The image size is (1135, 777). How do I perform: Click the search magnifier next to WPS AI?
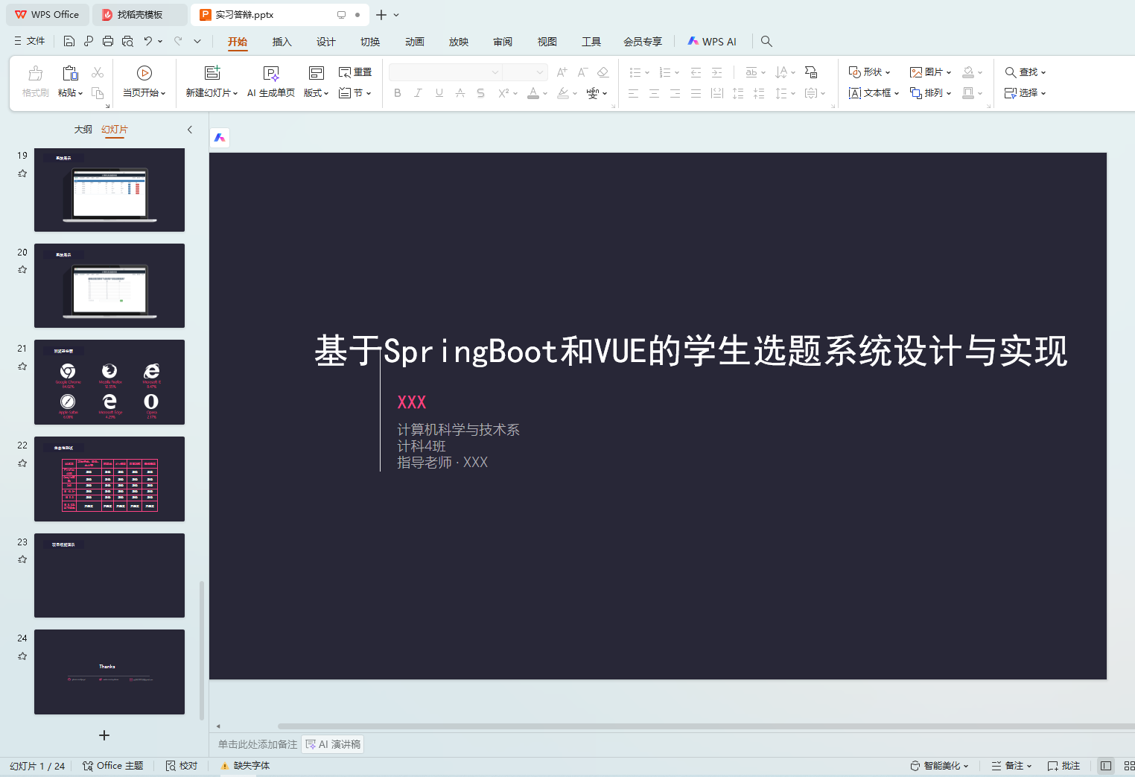tap(766, 42)
